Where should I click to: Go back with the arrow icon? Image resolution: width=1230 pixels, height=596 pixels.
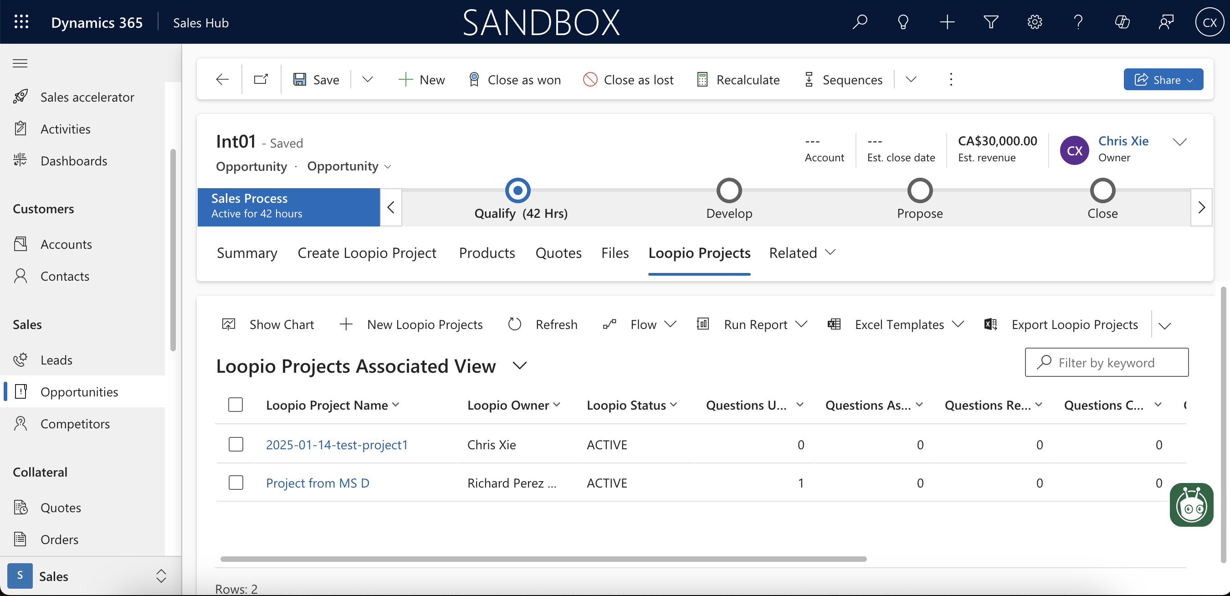pyautogui.click(x=222, y=79)
